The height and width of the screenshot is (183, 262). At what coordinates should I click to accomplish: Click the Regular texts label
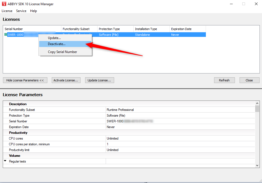click(x=17, y=161)
